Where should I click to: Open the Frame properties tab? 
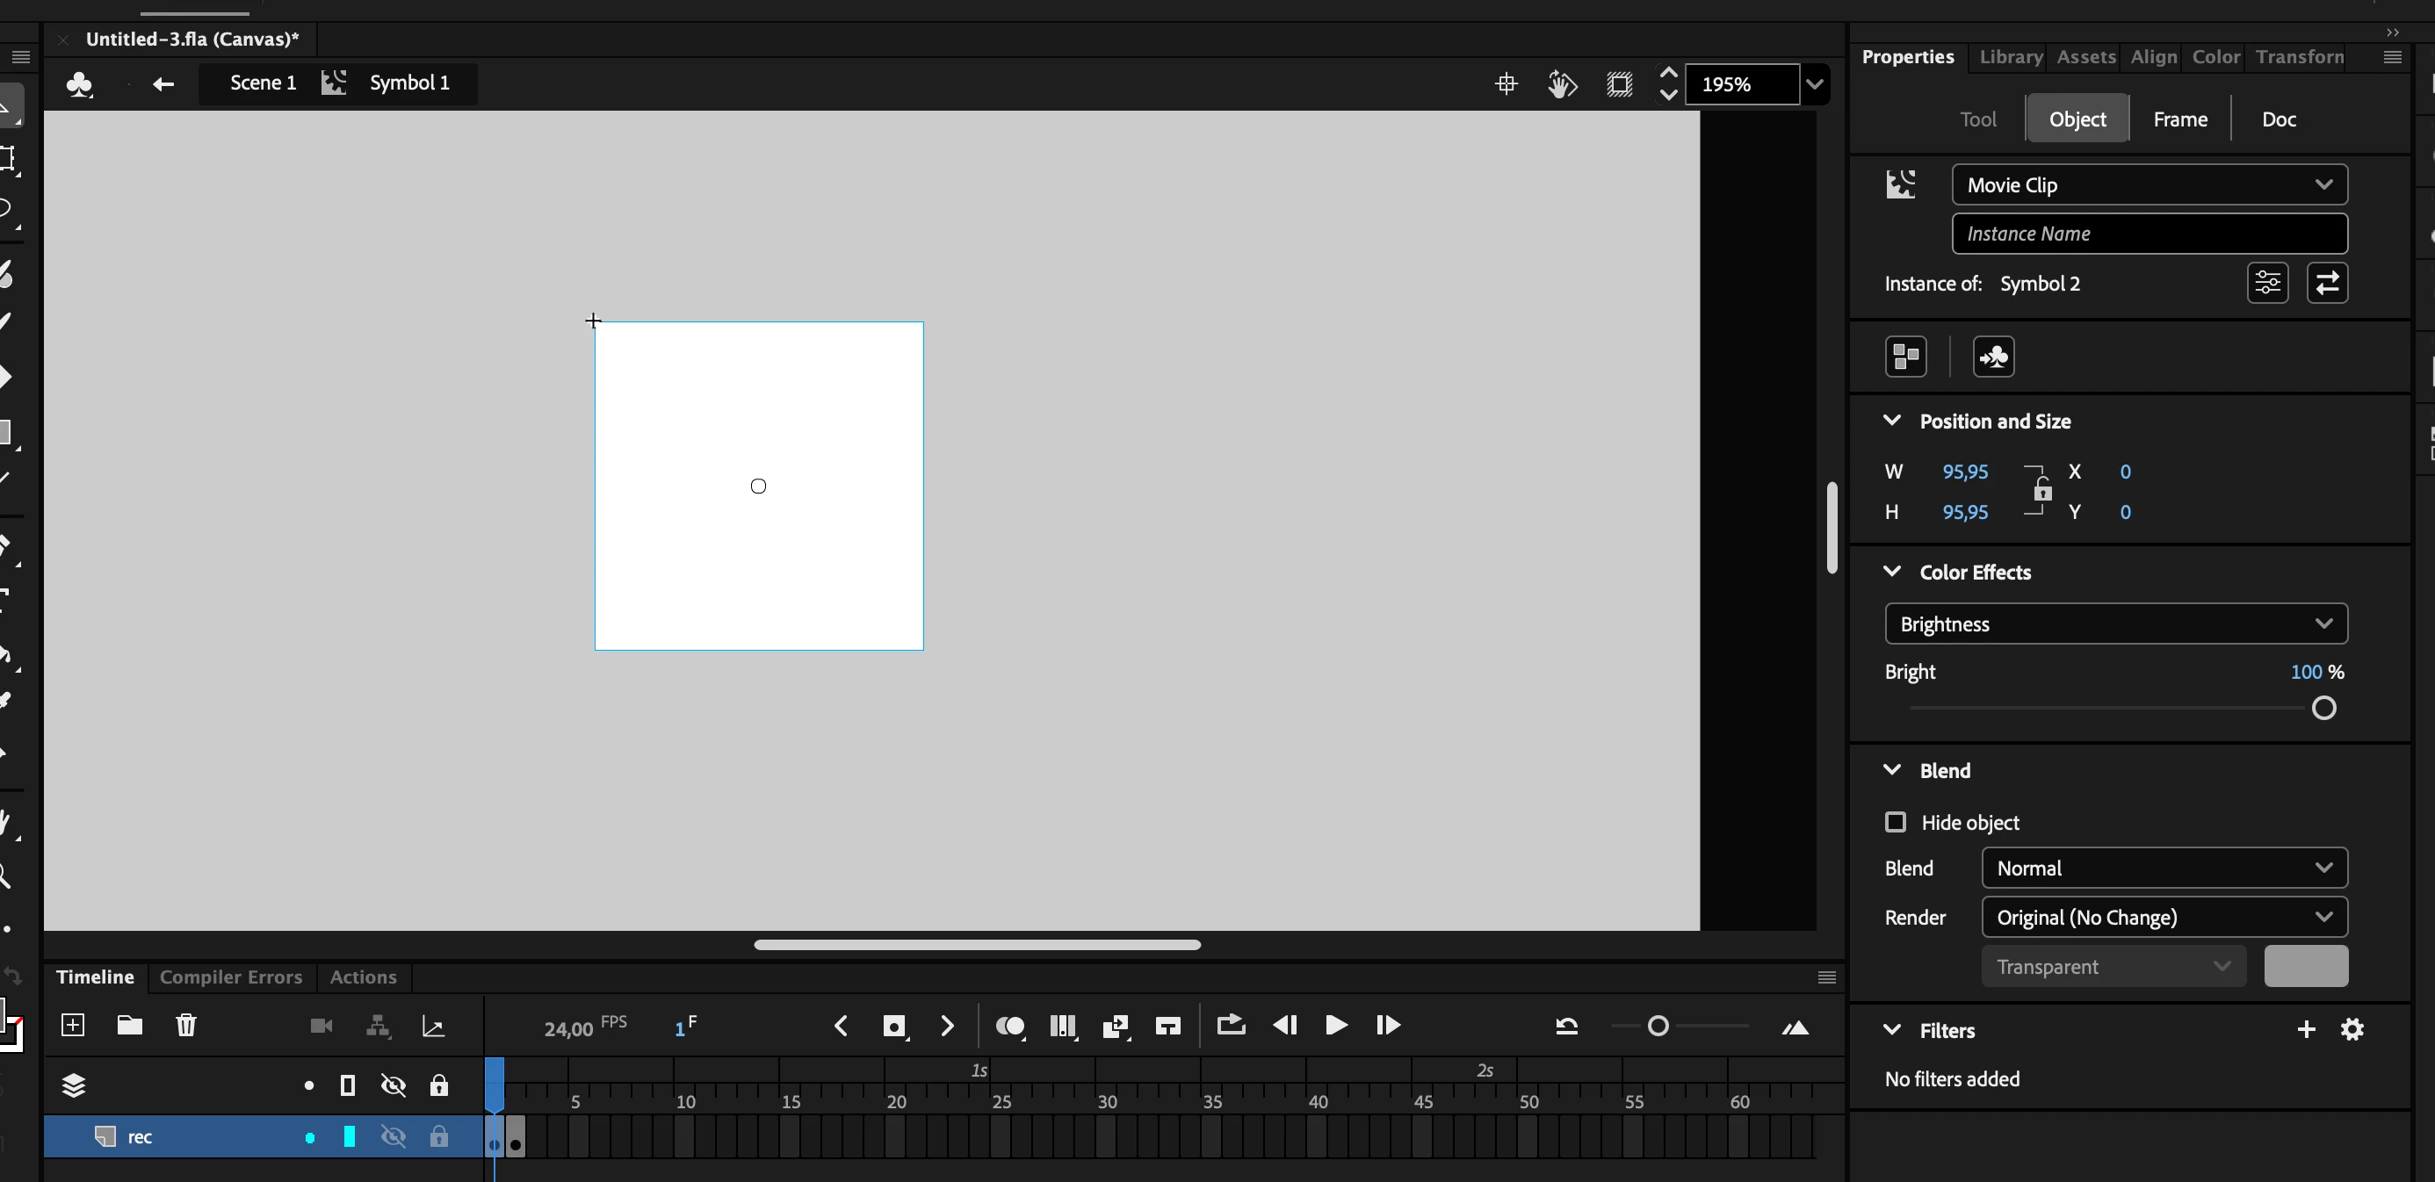pyautogui.click(x=2179, y=119)
